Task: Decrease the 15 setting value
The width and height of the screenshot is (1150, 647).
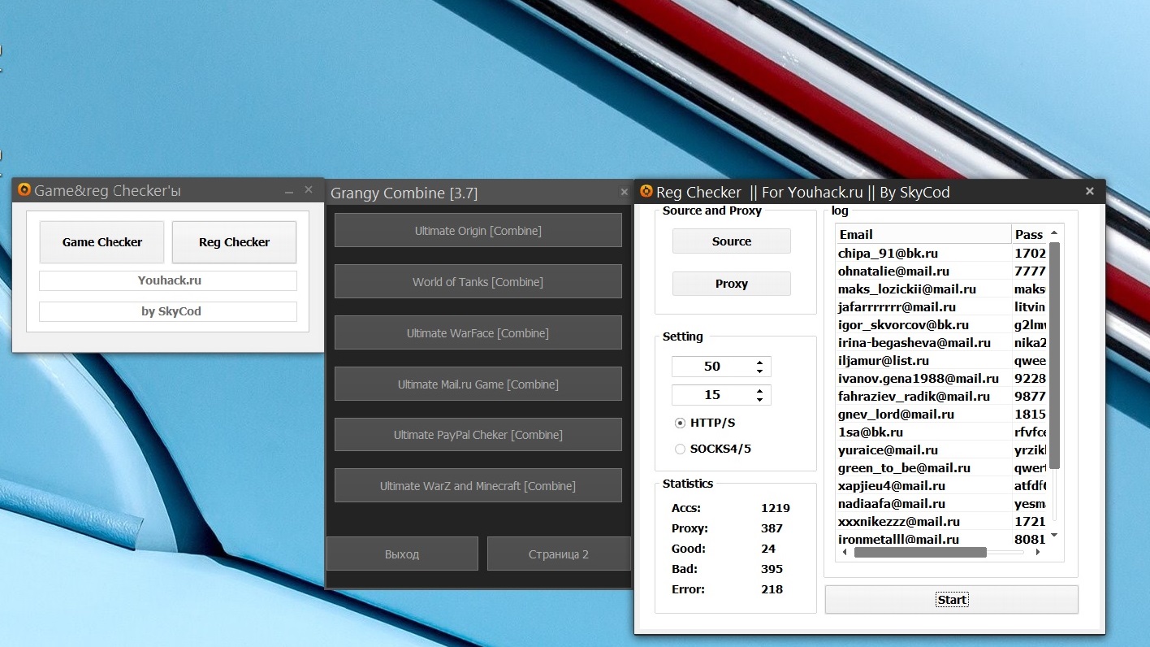Action: pyautogui.click(x=759, y=400)
